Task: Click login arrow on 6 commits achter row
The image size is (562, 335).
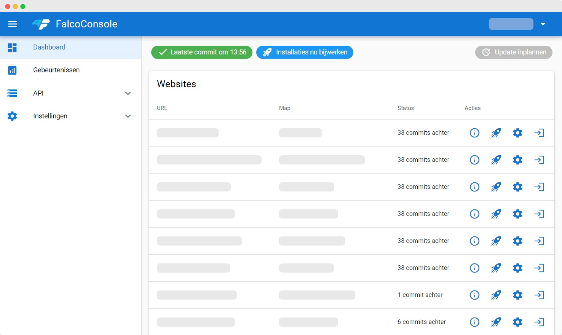Action: pos(539,322)
